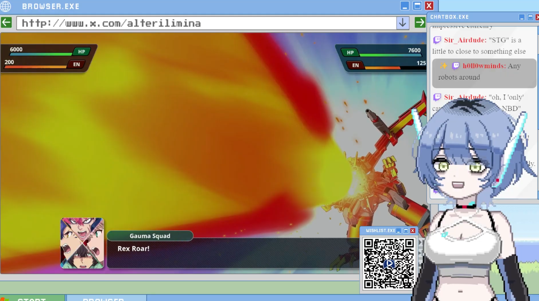Maximize the CHATBOX.EXE window
Screen dimensions: 539x301
tap(530, 17)
